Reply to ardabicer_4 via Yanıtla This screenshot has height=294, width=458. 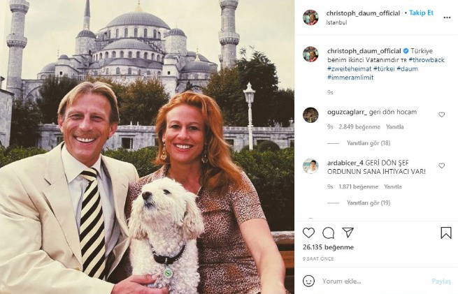tap(393, 186)
